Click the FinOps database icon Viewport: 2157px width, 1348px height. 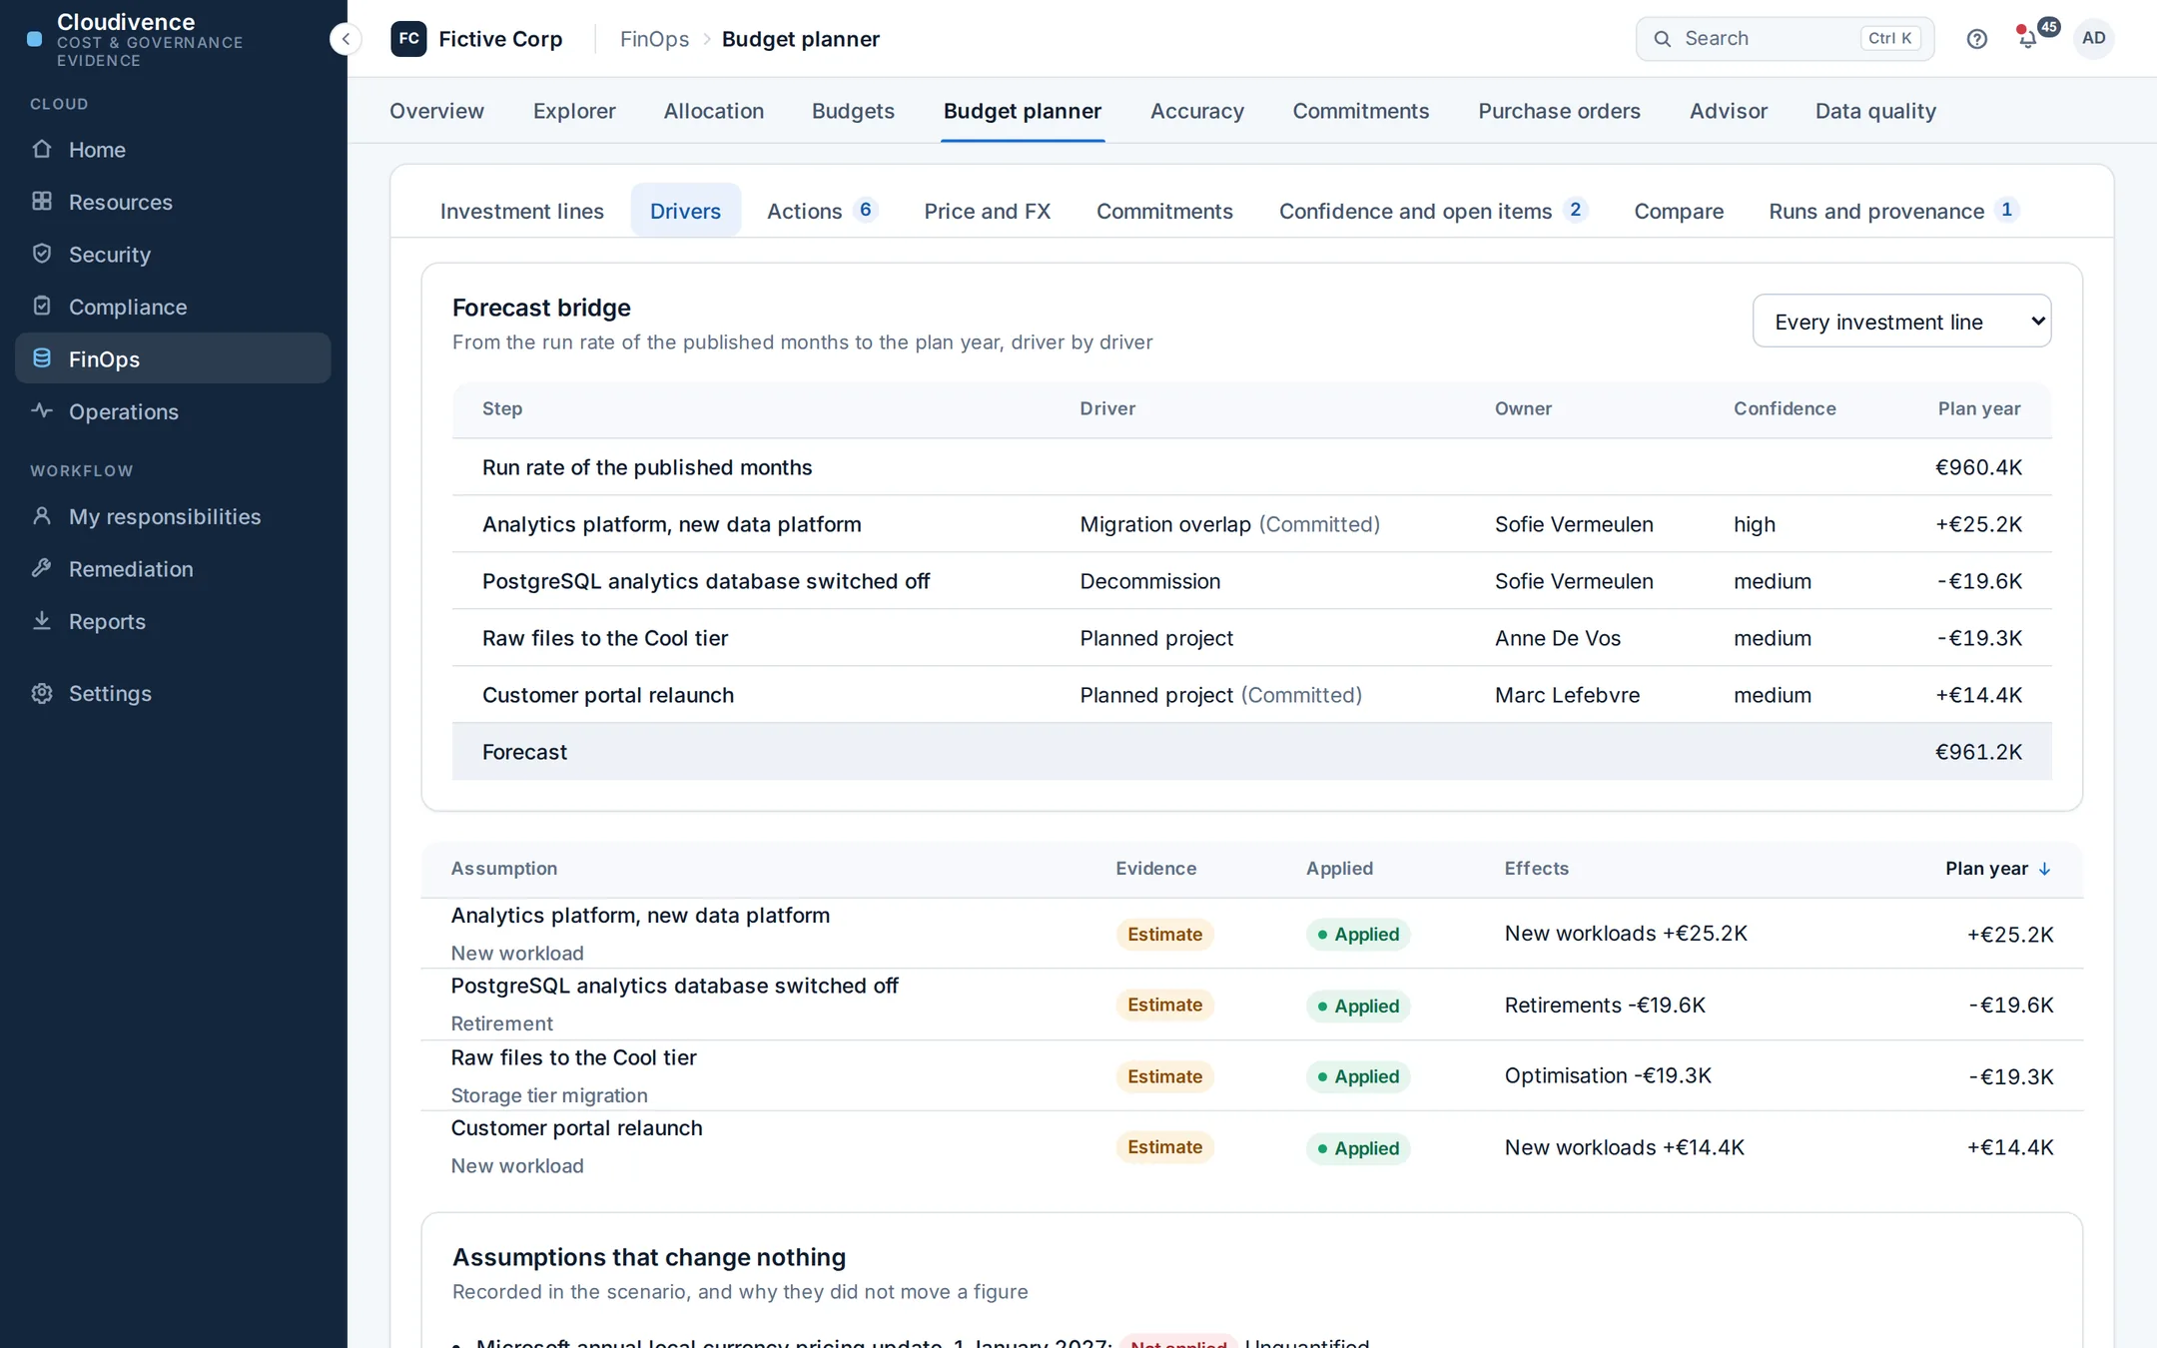42,358
